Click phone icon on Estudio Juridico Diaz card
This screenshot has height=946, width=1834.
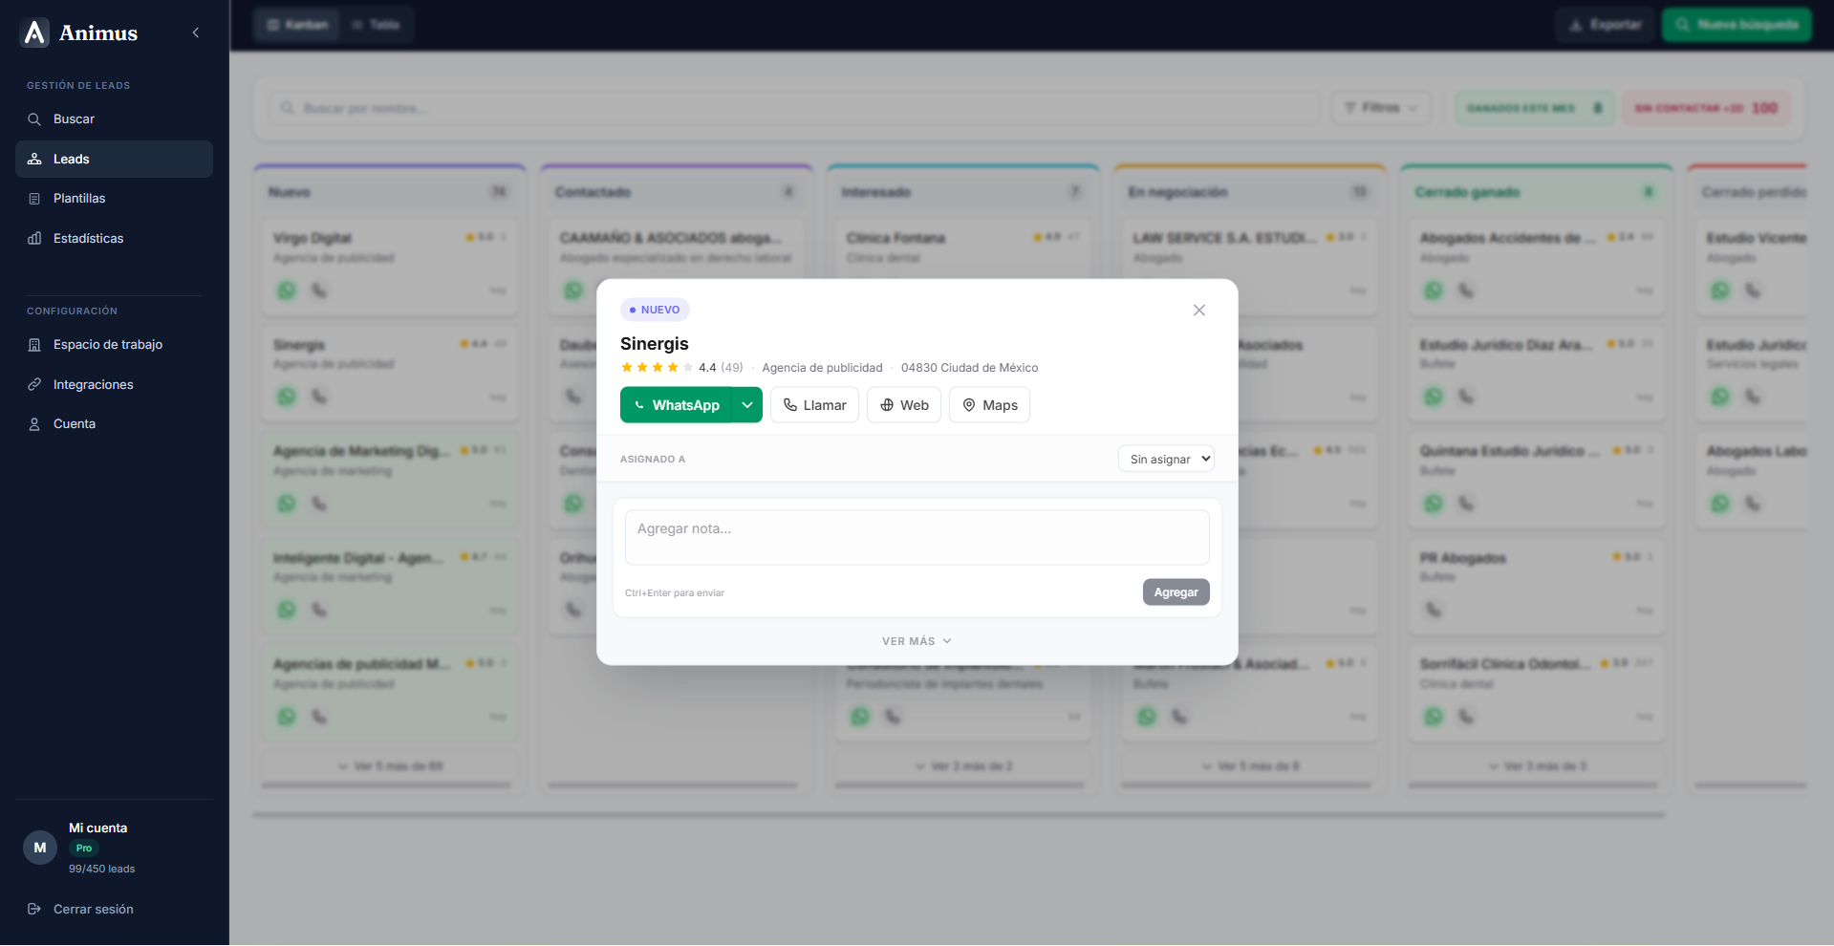(1466, 397)
